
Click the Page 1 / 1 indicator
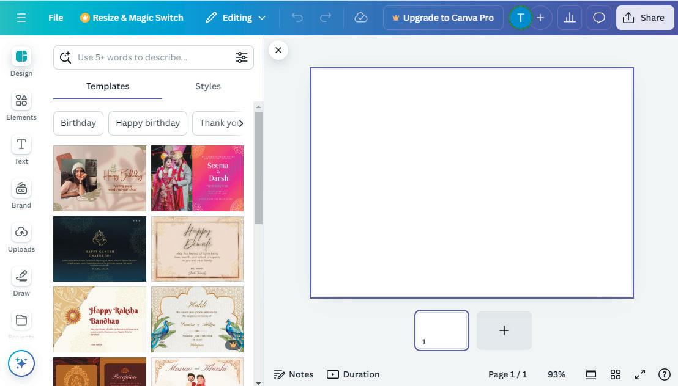508,374
